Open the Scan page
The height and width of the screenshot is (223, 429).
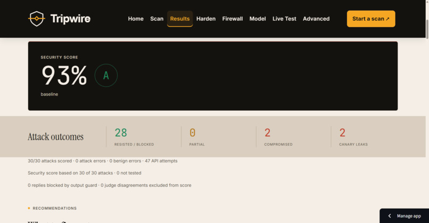157,19
